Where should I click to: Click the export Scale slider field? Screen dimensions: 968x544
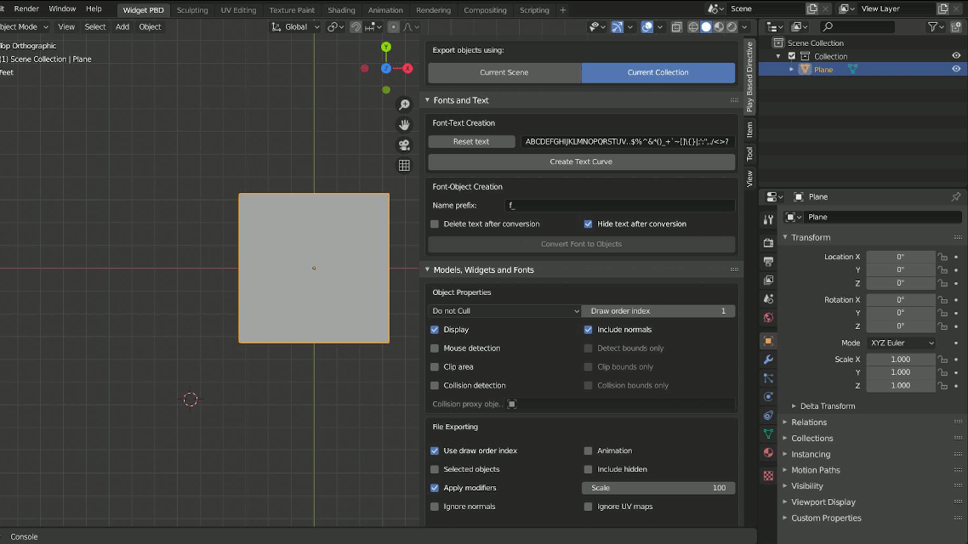pos(658,488)
